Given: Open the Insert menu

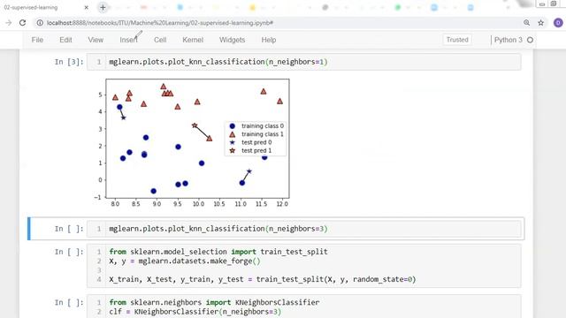Looking at the screenshot, I should point(128,40).
